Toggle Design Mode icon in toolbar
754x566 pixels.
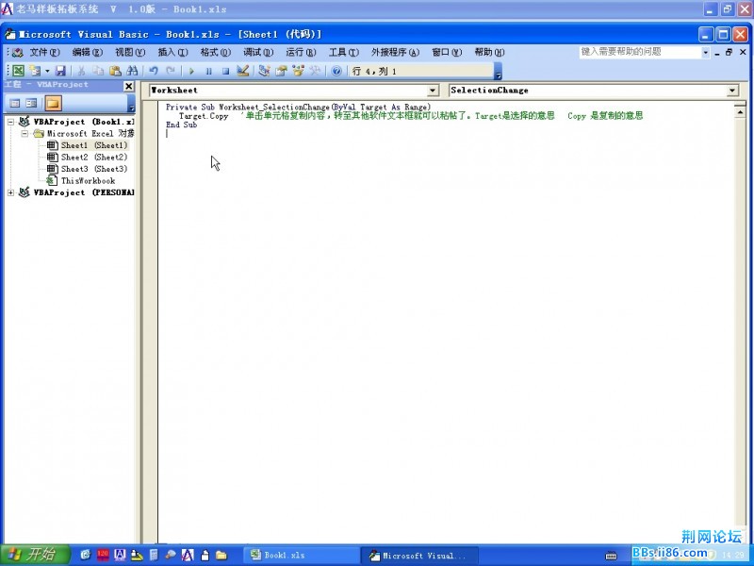tap(242, 71)
